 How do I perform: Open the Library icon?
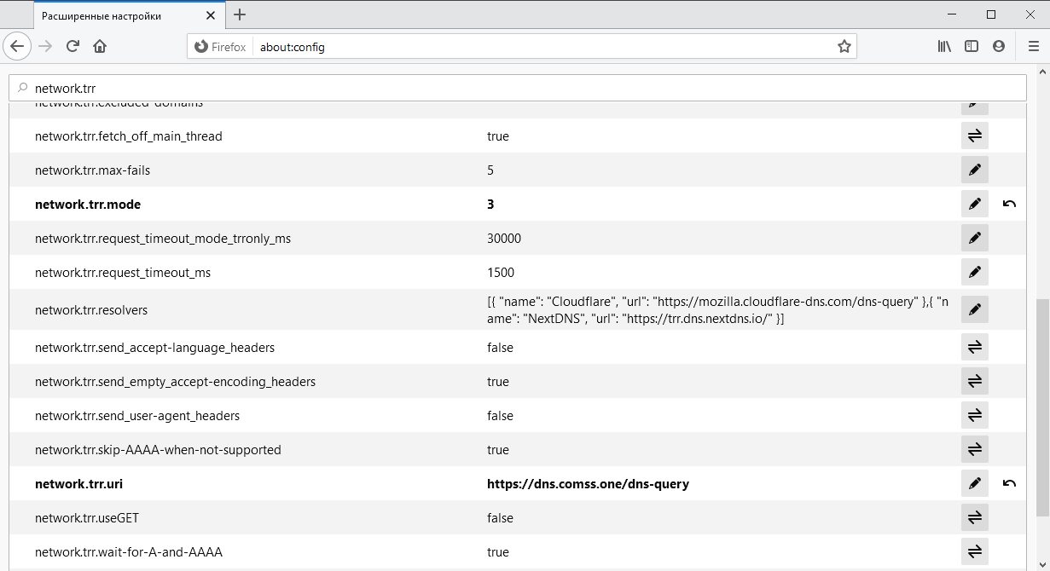click(944, 46)
